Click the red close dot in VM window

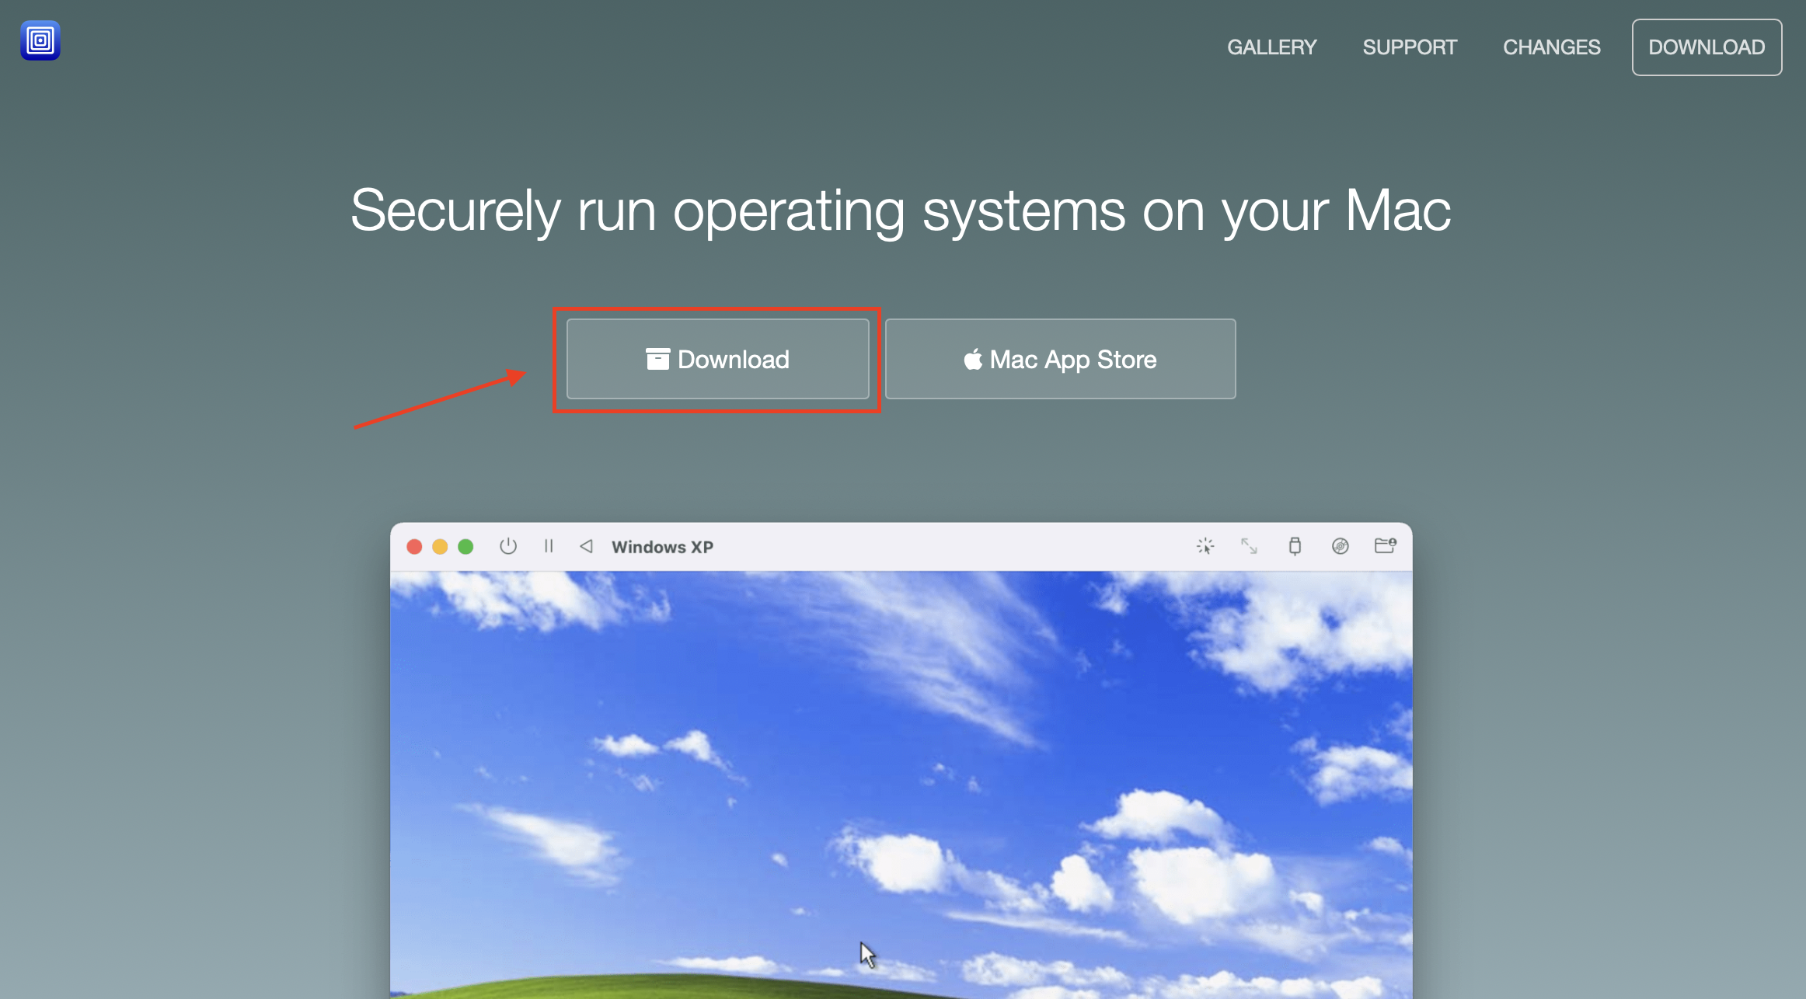coord(414,547)
